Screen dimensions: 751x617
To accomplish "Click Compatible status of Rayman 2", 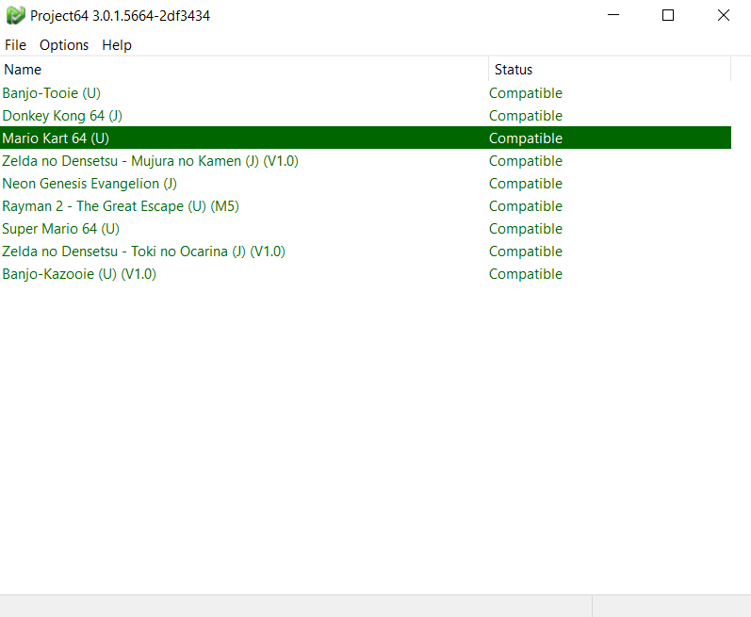I will pyautogui.click(x=526, y=206).
